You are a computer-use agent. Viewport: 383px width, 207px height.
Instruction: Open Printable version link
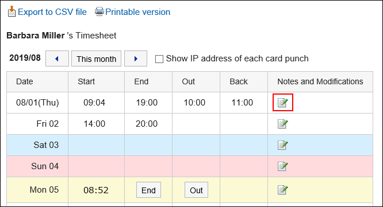coord(138,12)
